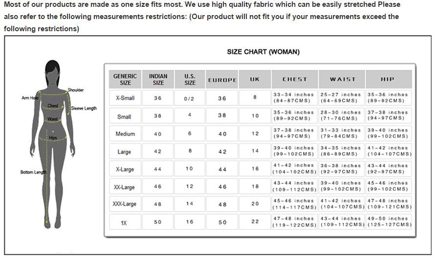Select the GENERIC SIZE column header
Screen dimensions: 437x258
pos(125,79)
